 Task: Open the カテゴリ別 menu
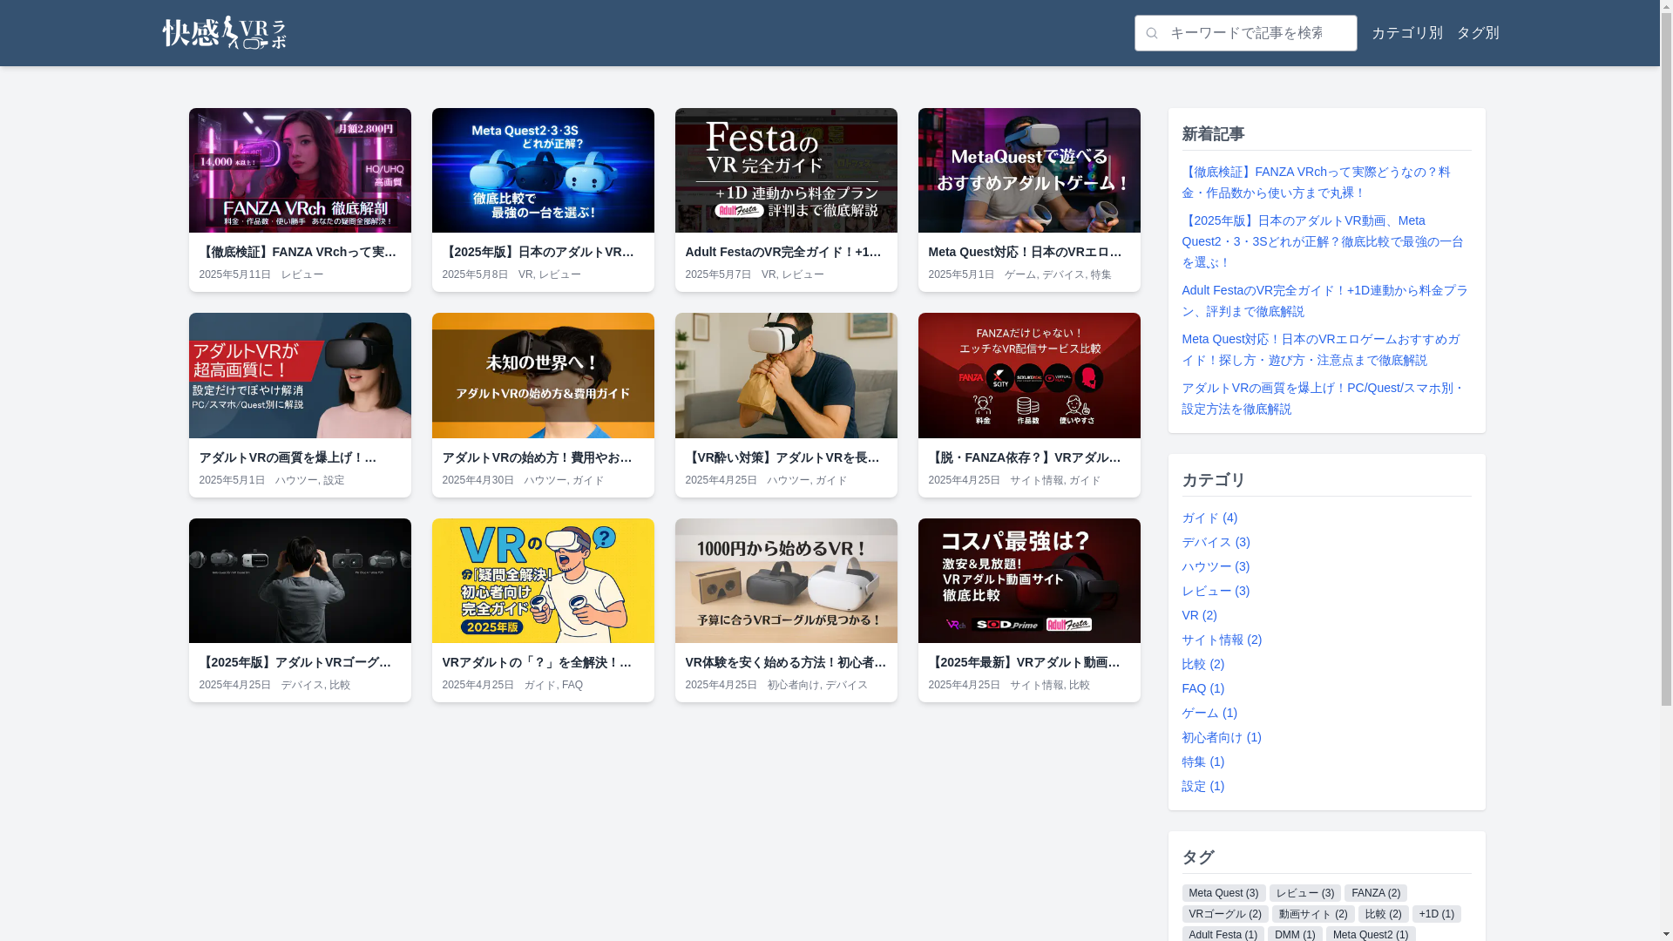[1406, 33]
